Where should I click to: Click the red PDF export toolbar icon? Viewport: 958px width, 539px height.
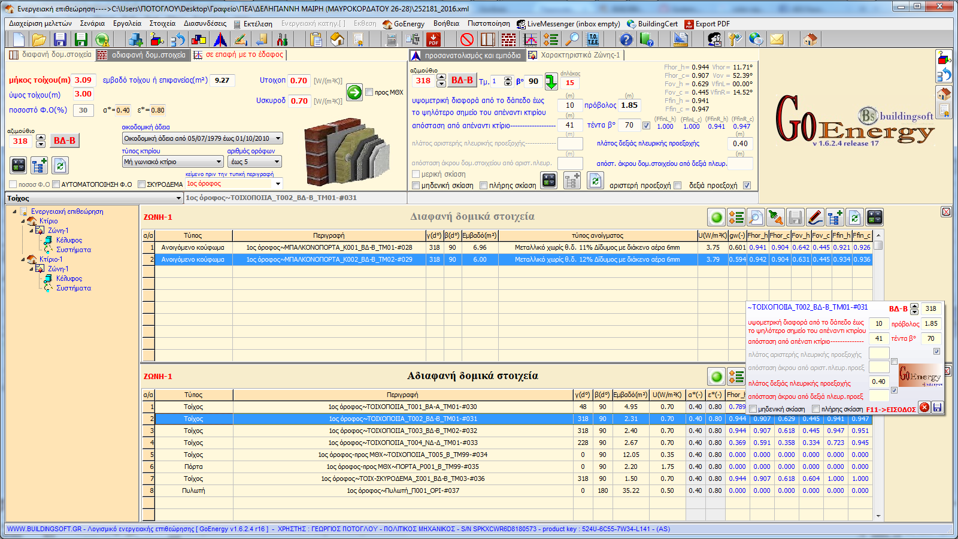433,40
